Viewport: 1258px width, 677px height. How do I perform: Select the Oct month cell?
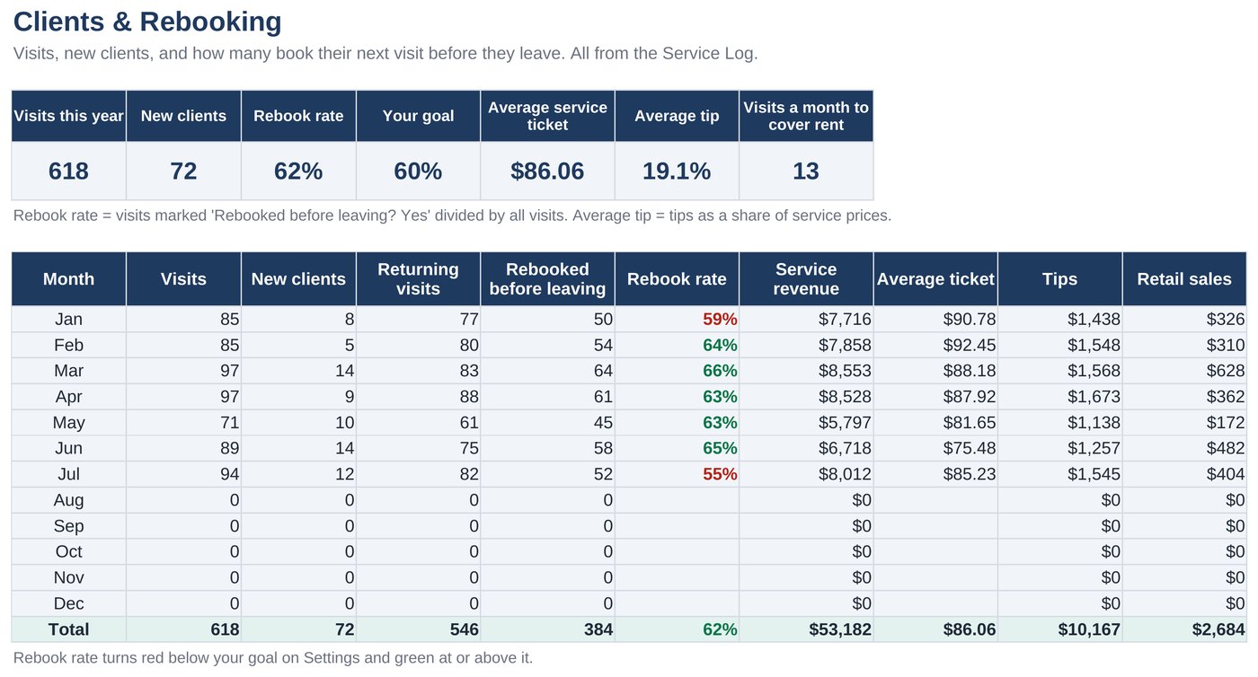[68, 551]
